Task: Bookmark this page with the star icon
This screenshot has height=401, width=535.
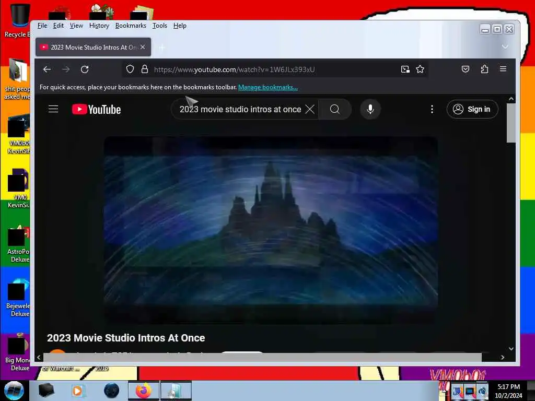Action: pyautogui.click(x=420, y=69)
